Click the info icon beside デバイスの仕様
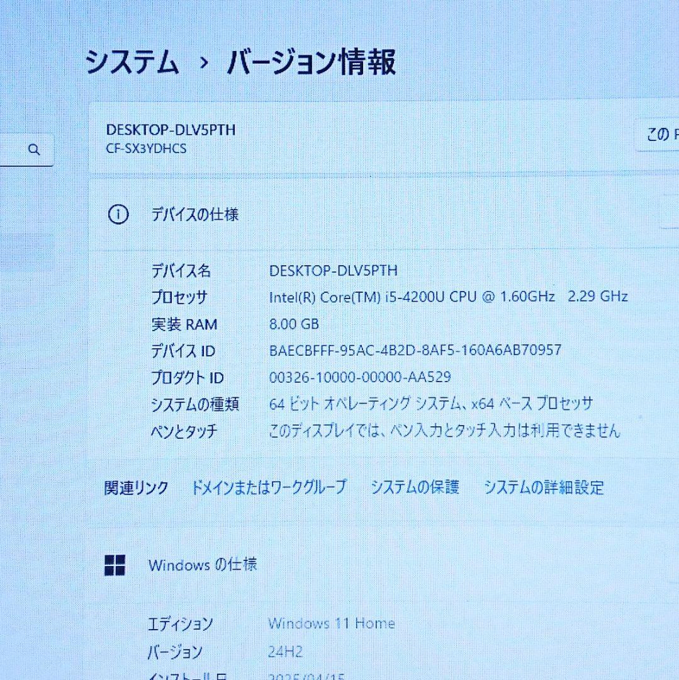The height and width of the screenshot is (680, 679). click(116, 215)
